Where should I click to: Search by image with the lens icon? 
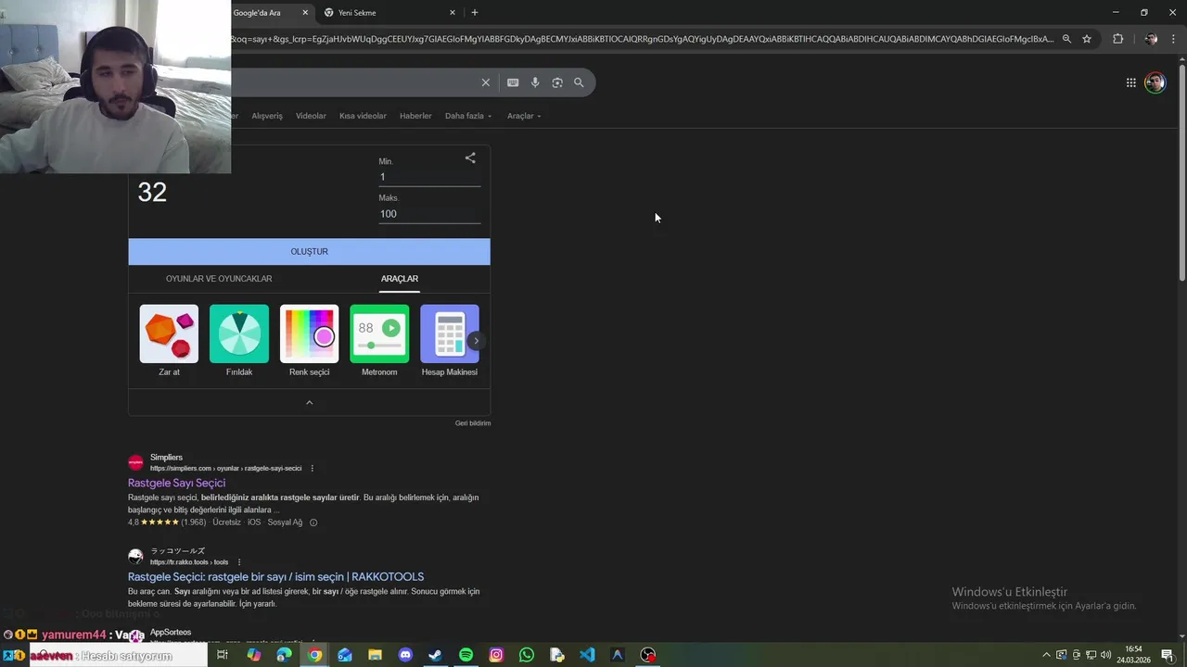(x=557, y=82)
